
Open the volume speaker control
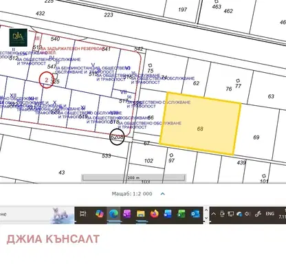[x=247, y=214]
